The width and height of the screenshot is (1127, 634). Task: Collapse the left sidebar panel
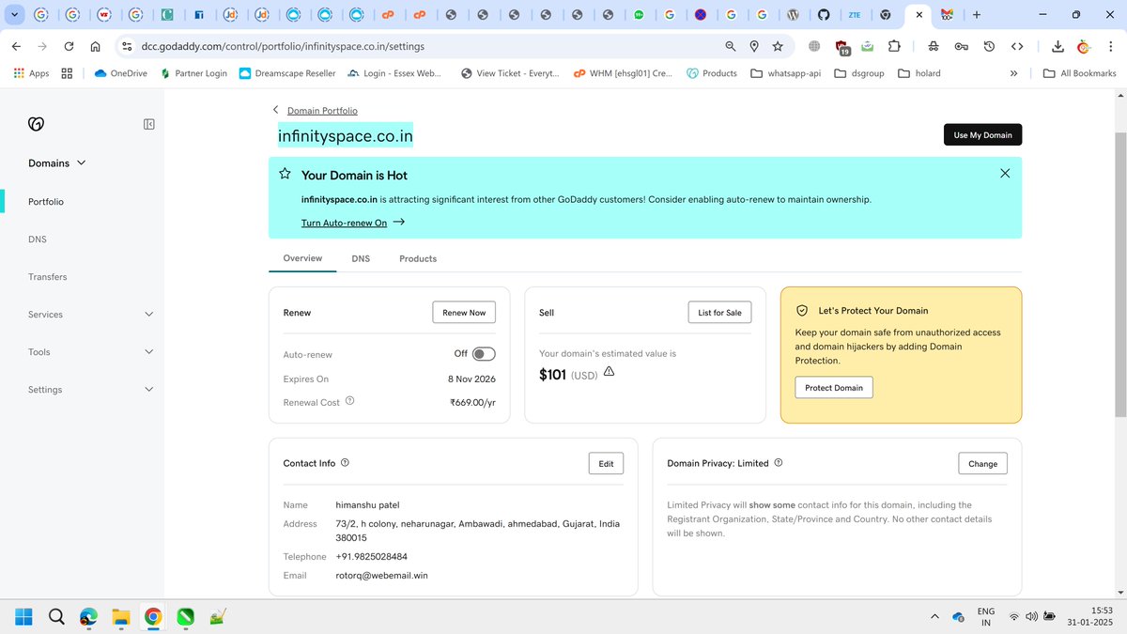coord(148,124)
